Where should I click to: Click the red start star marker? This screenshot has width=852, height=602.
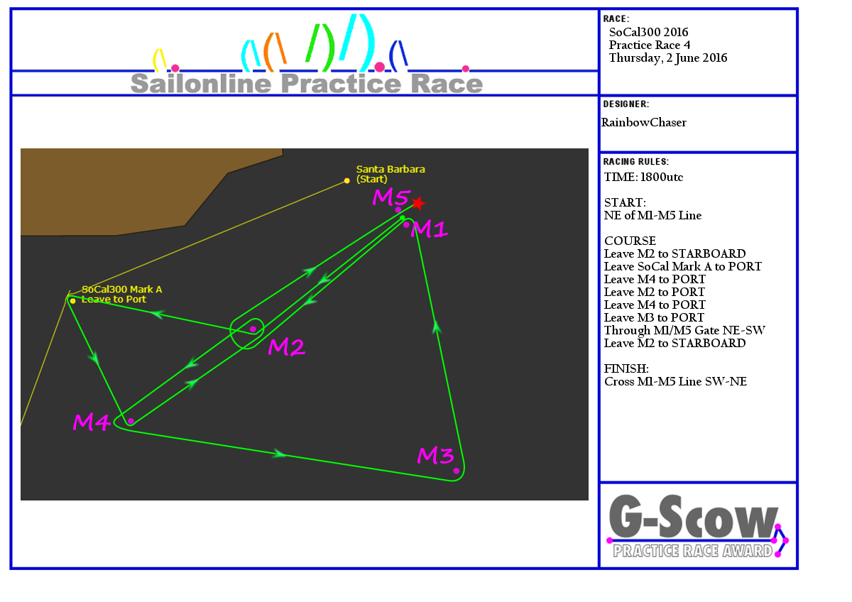[x=418, y=203]
